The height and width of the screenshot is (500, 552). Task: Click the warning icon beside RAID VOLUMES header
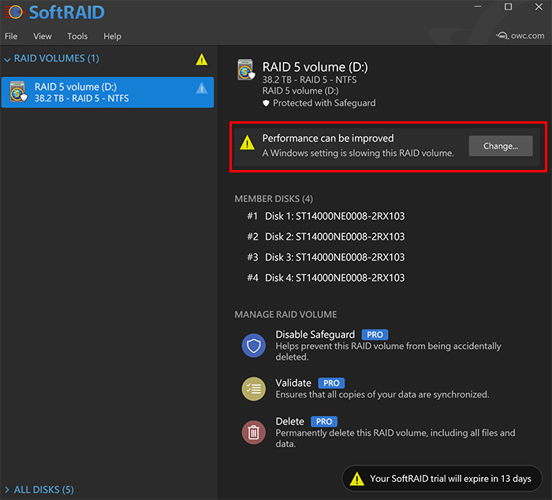click(x=202, y=59)
